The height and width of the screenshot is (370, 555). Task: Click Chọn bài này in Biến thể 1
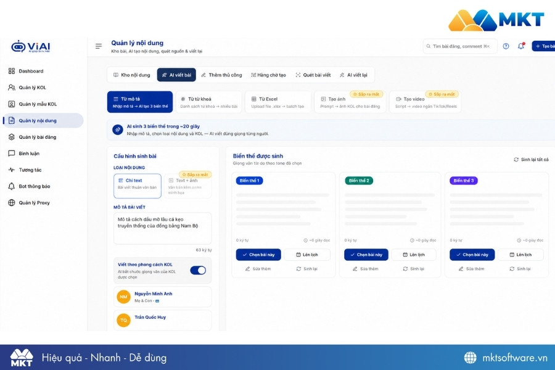pyautogui.click(x=258, y=255)
